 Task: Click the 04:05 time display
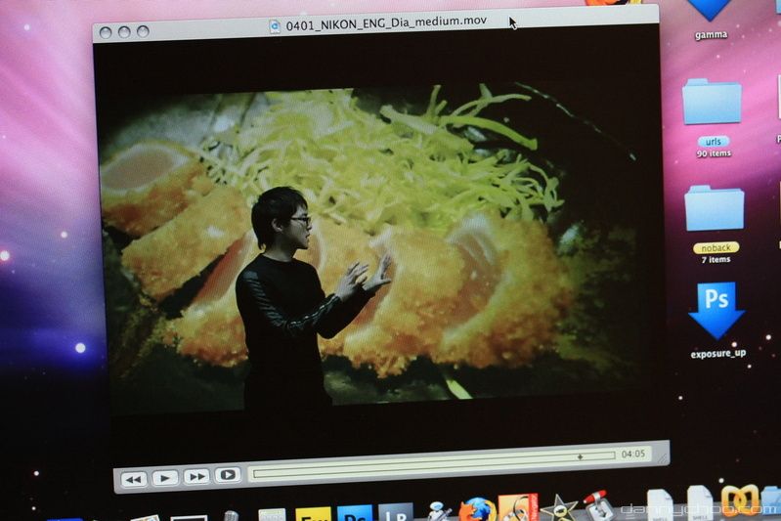pyautogui.click(x=633, y=455)
